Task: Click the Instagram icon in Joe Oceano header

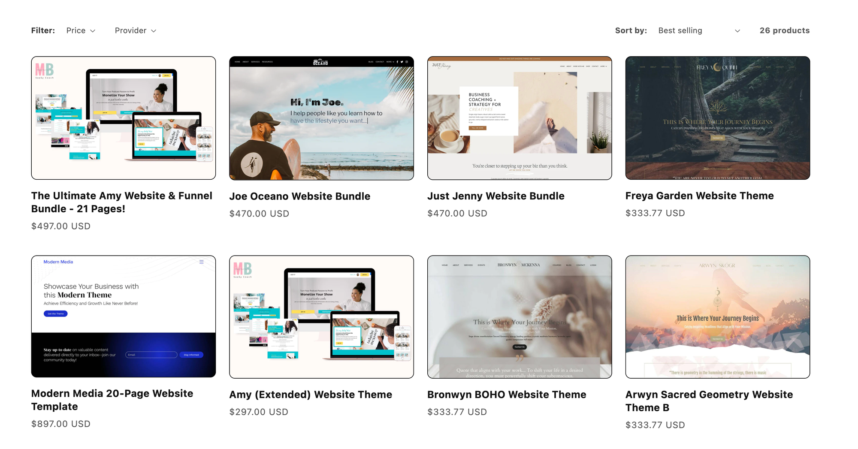Action: (x=407, y=61)
